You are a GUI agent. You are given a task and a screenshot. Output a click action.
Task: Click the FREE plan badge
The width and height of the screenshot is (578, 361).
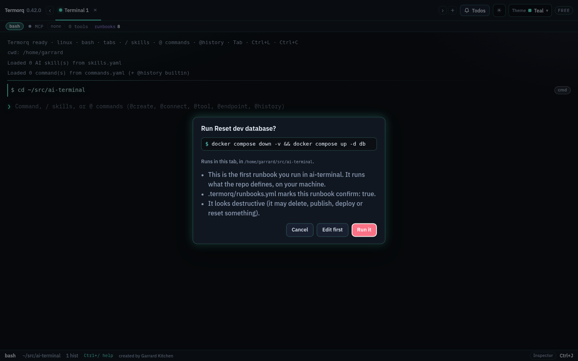[x=564, y=10]
